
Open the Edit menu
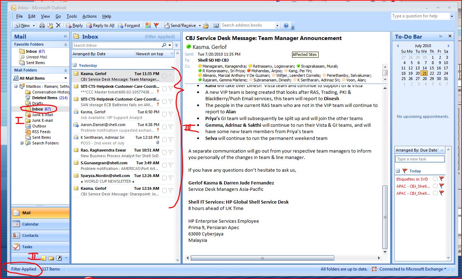32,16
